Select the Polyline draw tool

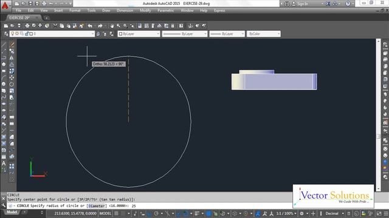[4, 58]
